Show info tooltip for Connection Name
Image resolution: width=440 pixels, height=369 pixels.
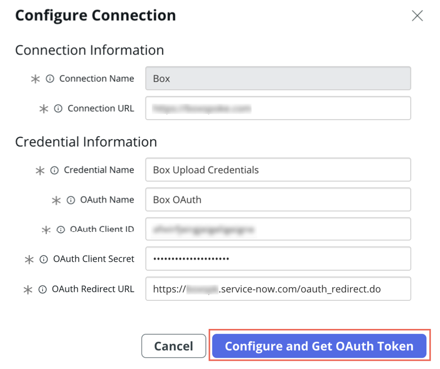(50, 78)
